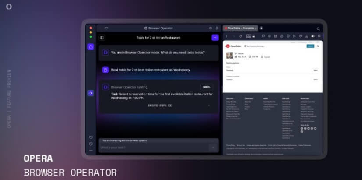Select the OpenTable browser tab
The height and width of the screenshot is (180, 362).
click(x=240, y=28)
